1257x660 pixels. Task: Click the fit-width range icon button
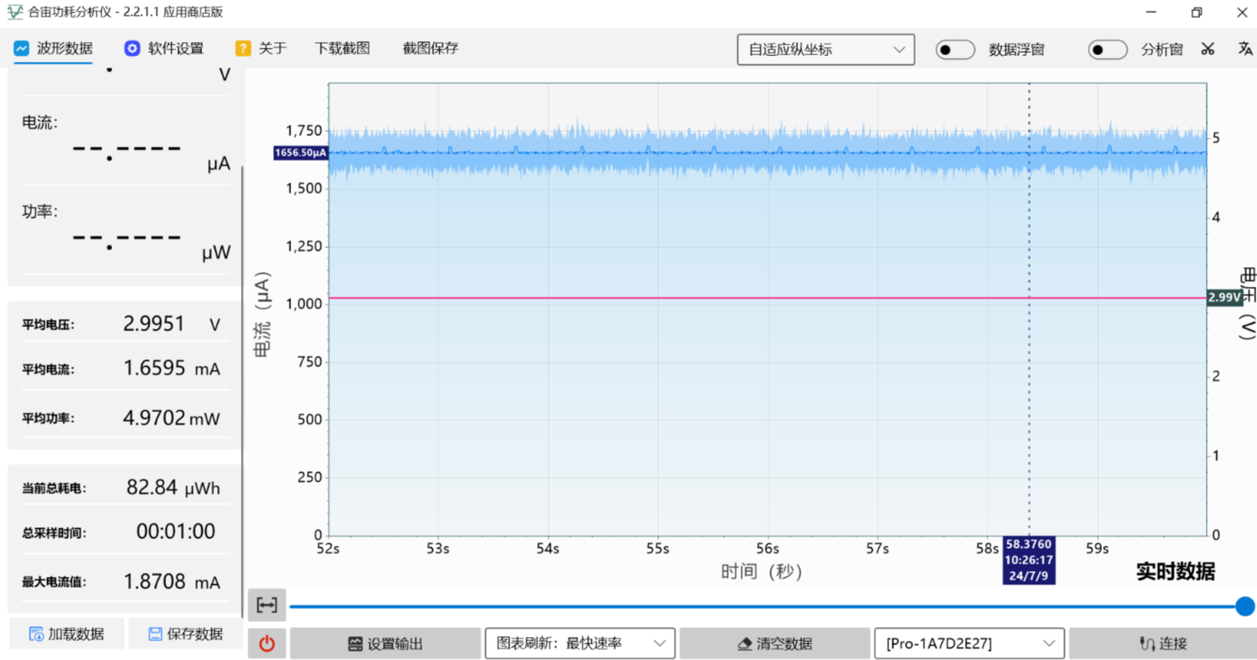click(267, 606)
